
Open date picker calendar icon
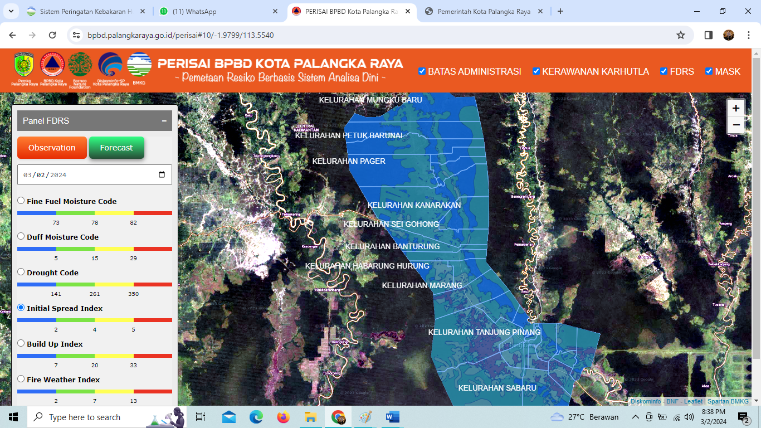click(162, 175)
